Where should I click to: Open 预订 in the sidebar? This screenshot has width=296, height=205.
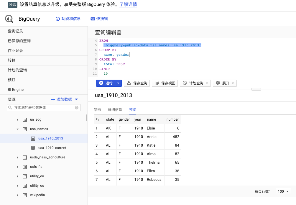(44, 80)
